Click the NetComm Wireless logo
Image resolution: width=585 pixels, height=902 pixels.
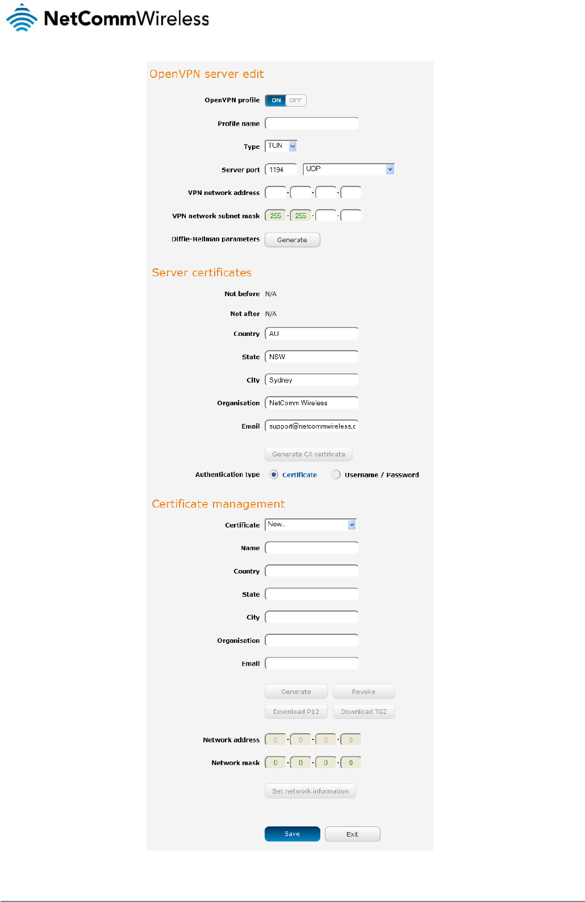click(x=108, y=18)
